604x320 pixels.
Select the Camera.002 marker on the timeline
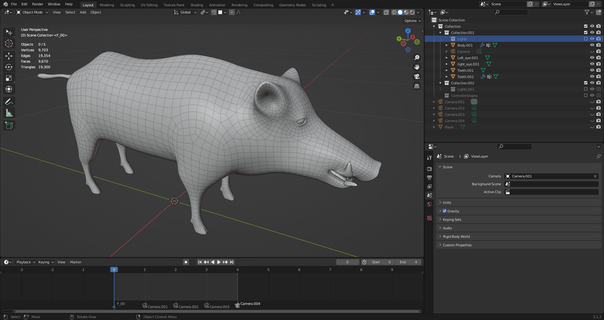tap(176, 306)
